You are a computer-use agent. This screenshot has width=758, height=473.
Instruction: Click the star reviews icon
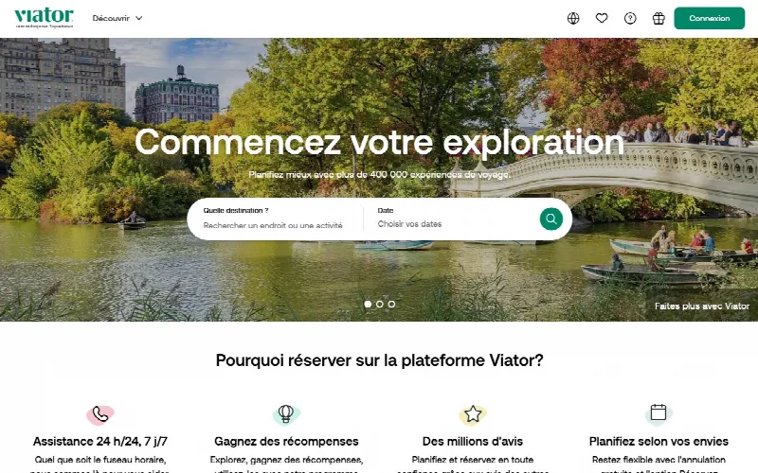tap(473, 414)
